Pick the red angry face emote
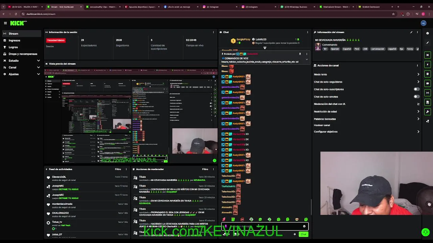Screen dimensions: 433x243 click(x=242, y=219)
